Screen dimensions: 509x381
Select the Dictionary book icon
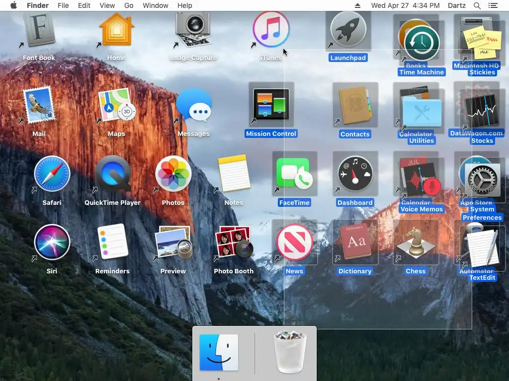[355, 242]
